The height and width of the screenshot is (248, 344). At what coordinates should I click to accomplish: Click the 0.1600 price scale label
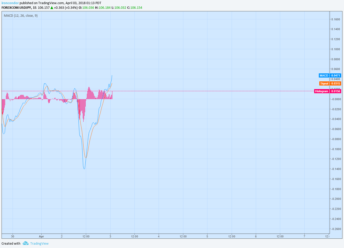tap(336, 19)
